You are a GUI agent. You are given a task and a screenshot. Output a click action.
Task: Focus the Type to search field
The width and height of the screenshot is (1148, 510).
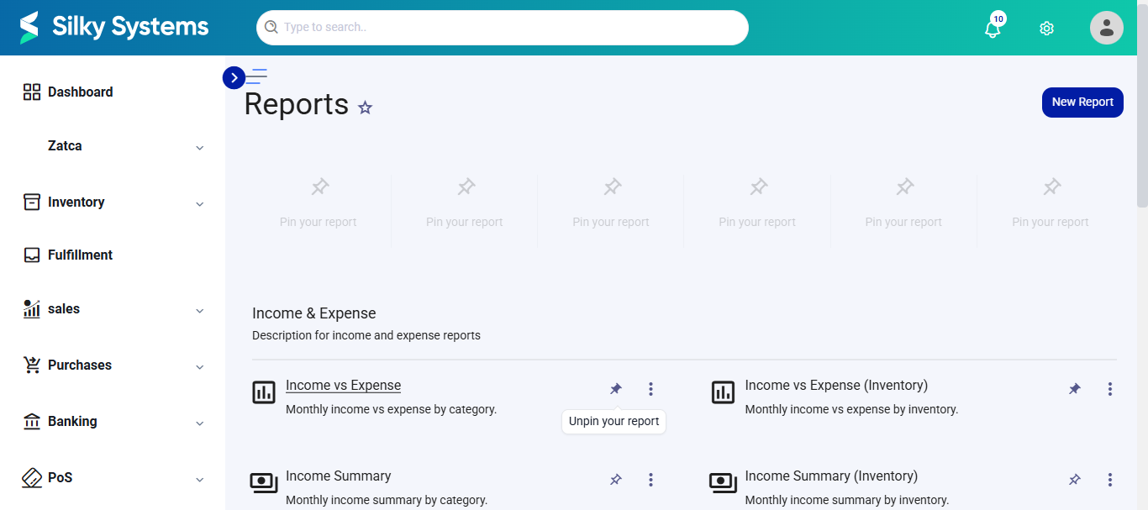[503, 28]
